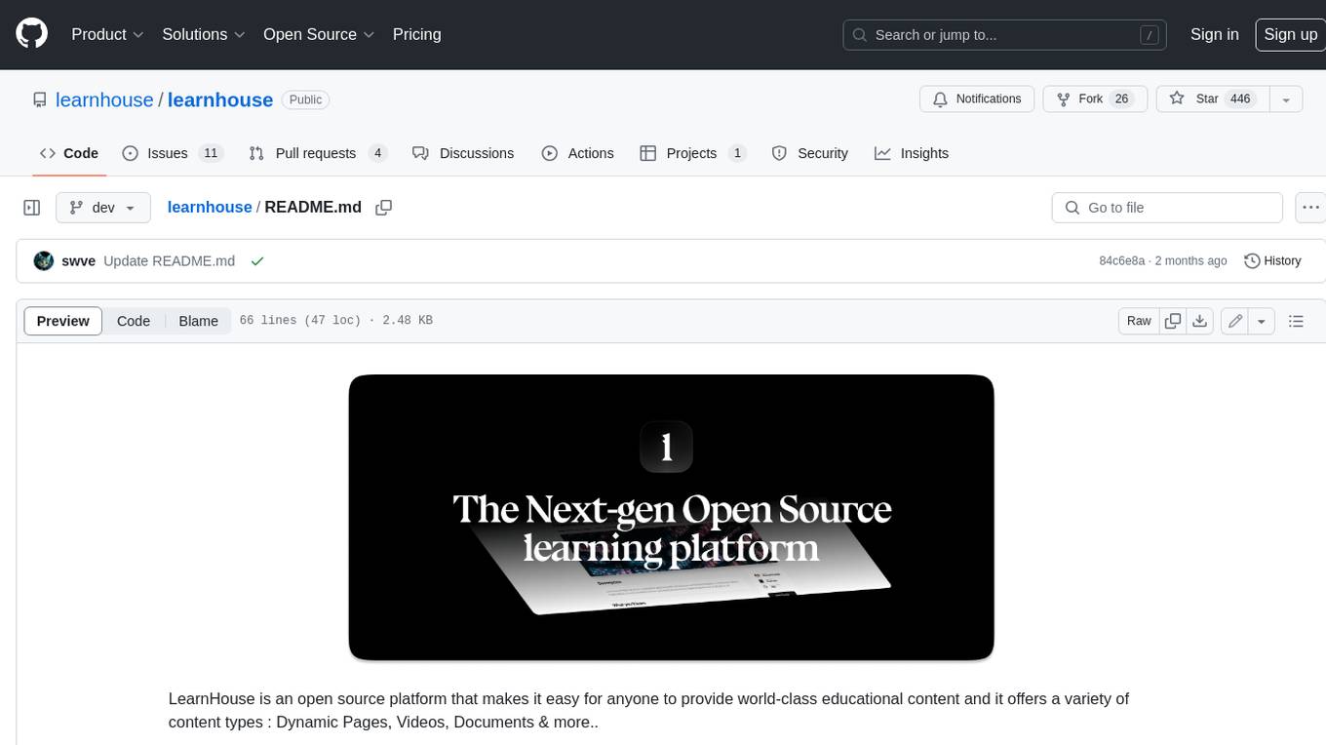Switch to the Actions tab
The image size is (1326, 745).
point(577,153)
